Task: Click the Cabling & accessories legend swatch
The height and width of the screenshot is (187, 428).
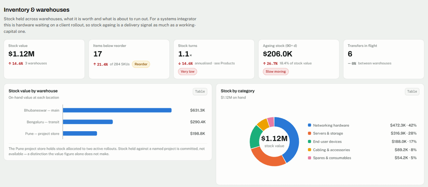Action: tap(310, 150)
